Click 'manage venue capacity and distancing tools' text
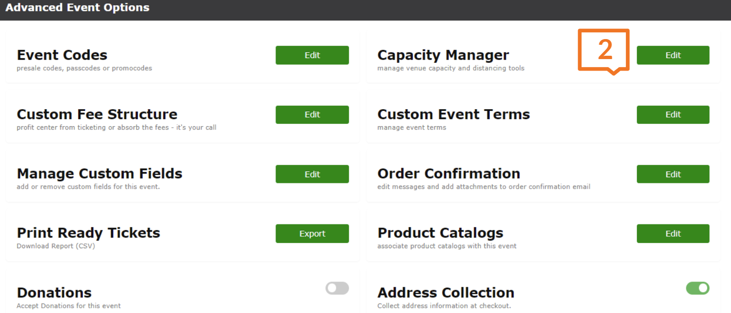The height and width of the screenshot is (313, 731). [451, 68]
